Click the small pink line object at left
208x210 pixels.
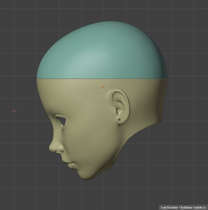pos(14,111)
